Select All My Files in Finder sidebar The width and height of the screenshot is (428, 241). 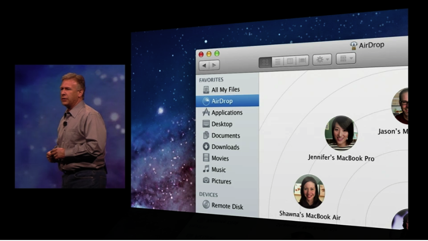[227, 89]
